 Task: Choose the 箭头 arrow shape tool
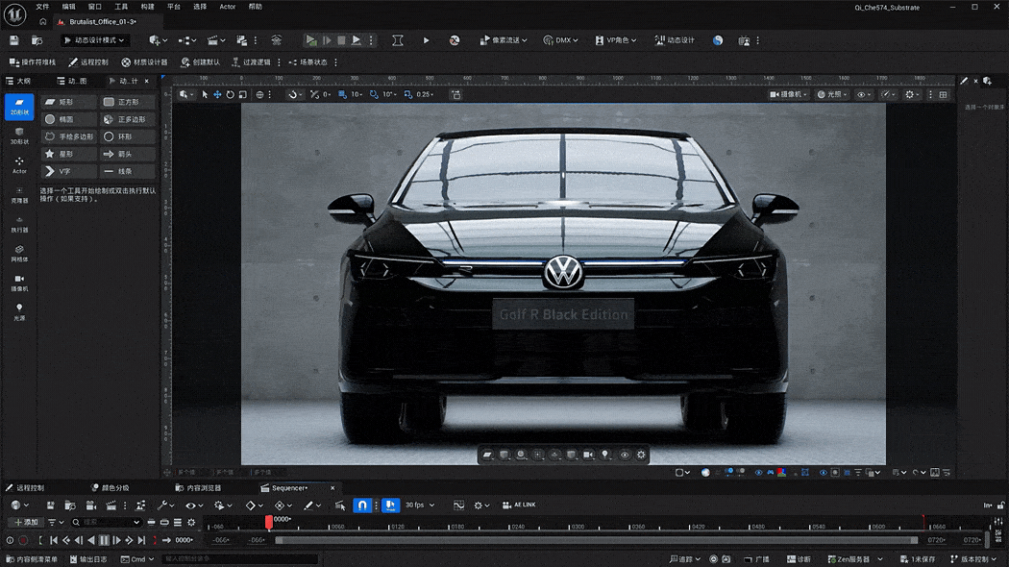[128, 154]
